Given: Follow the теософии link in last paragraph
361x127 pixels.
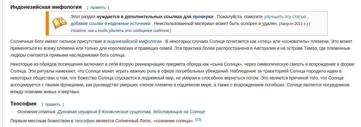Looking at the screenshot, I should tap(84, 120).
